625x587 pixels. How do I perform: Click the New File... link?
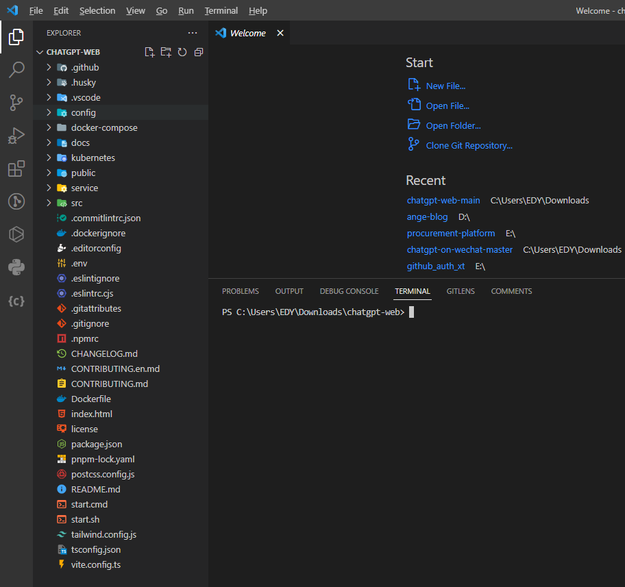click(x=445, y=86)
